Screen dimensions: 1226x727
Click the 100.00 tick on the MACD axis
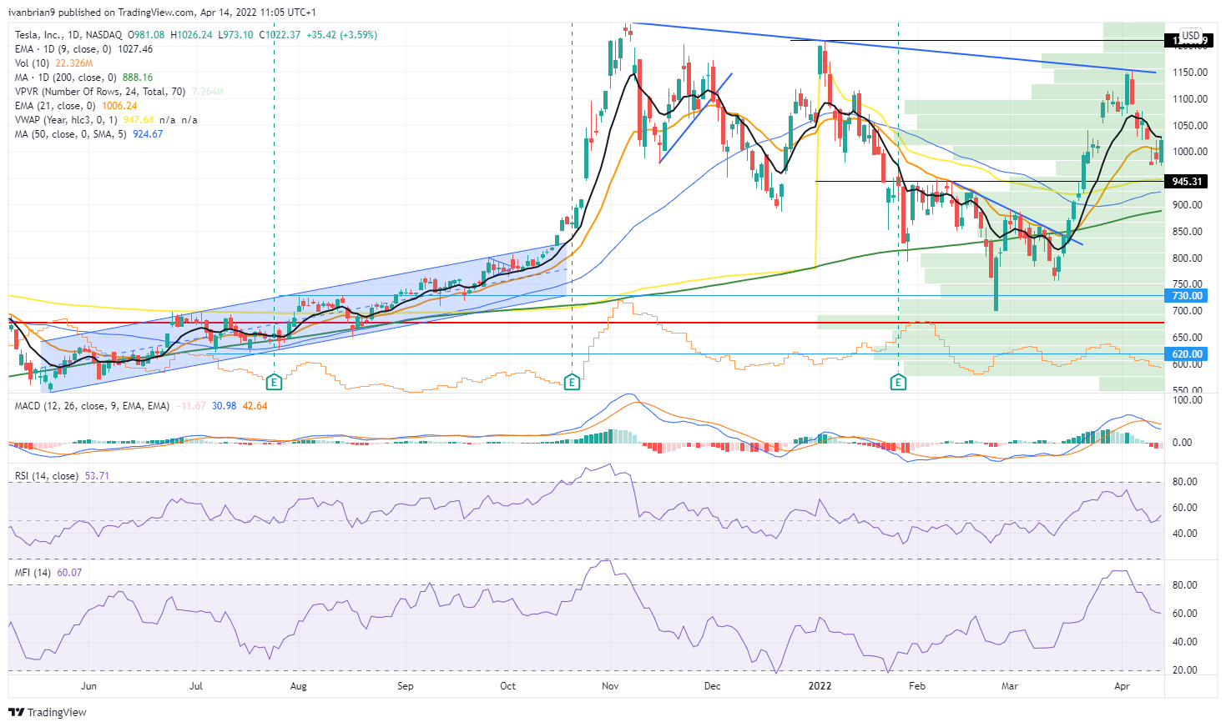click(x=1188, y=400)
